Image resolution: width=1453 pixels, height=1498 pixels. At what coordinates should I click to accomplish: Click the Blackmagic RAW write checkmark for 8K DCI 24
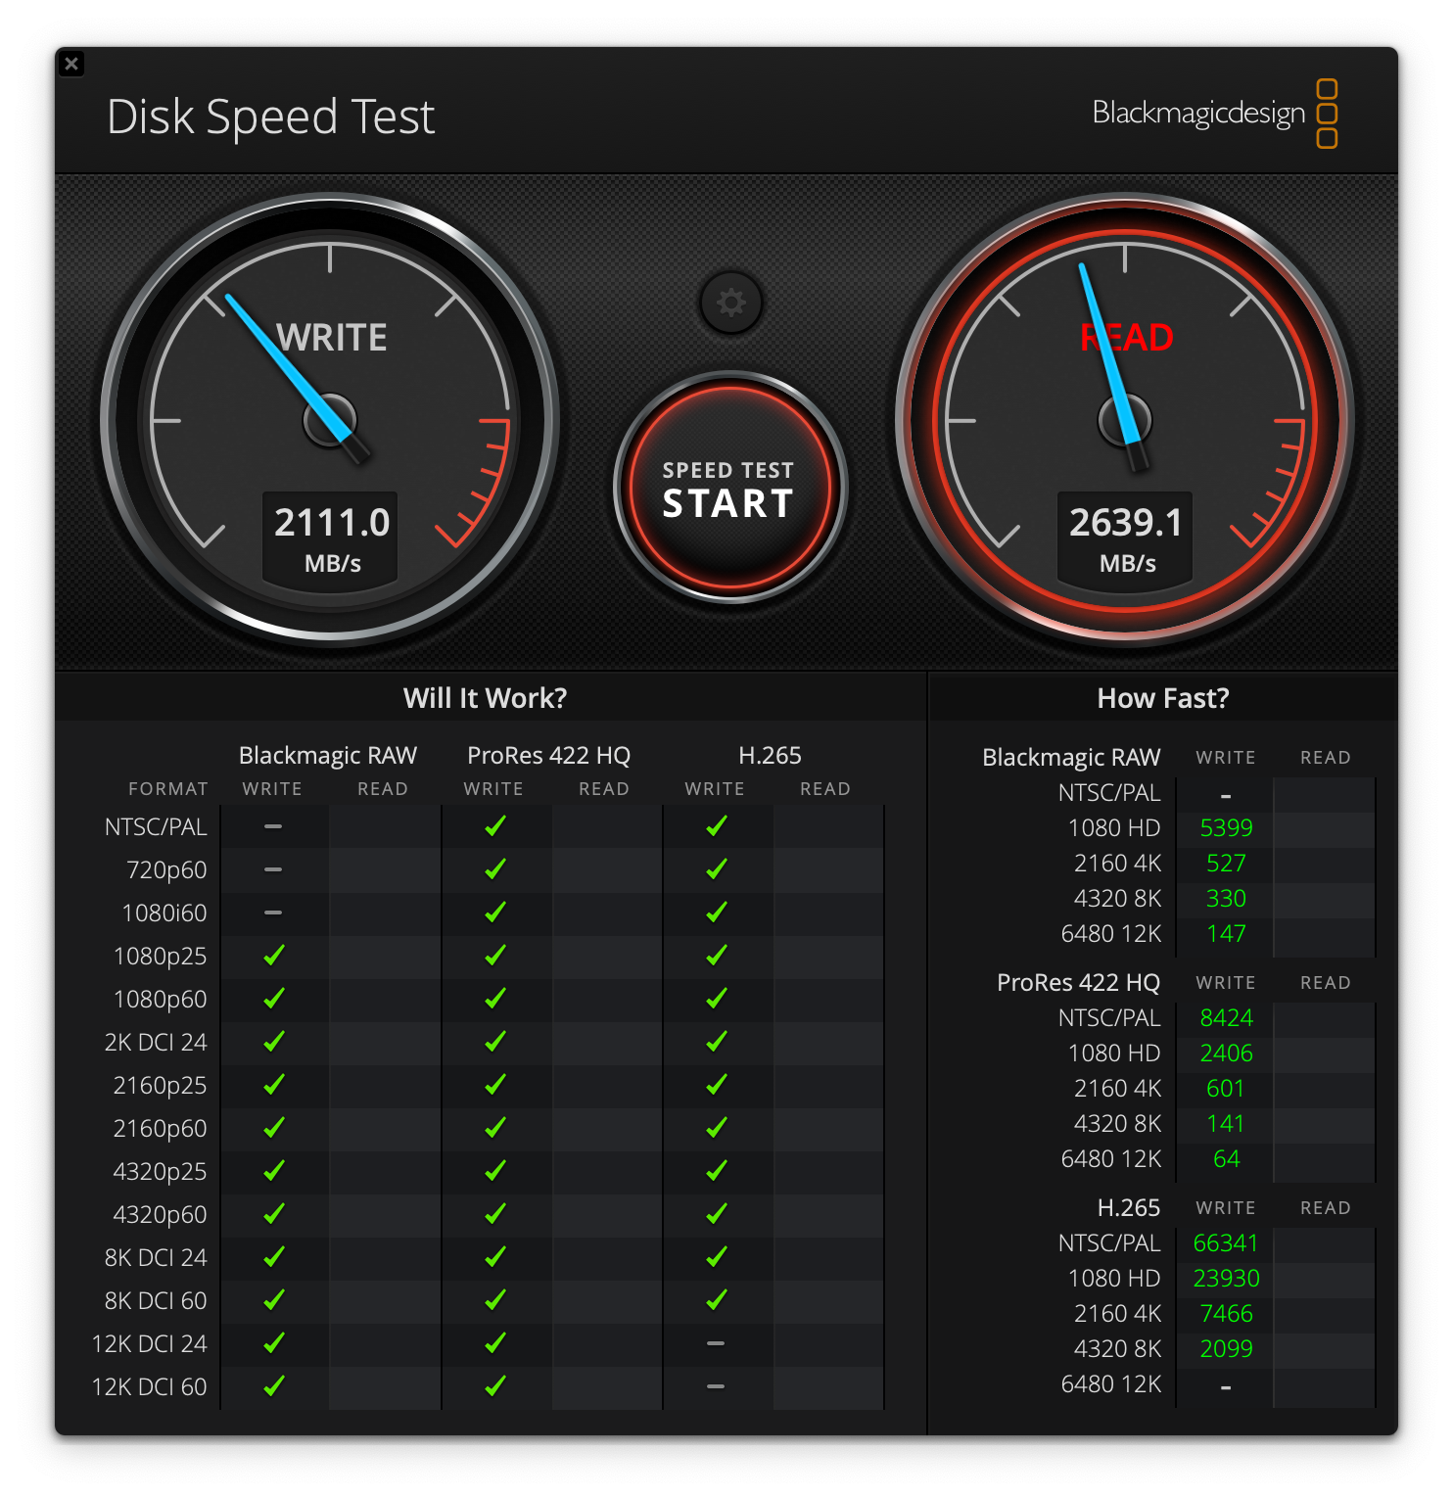(272, 1257)
